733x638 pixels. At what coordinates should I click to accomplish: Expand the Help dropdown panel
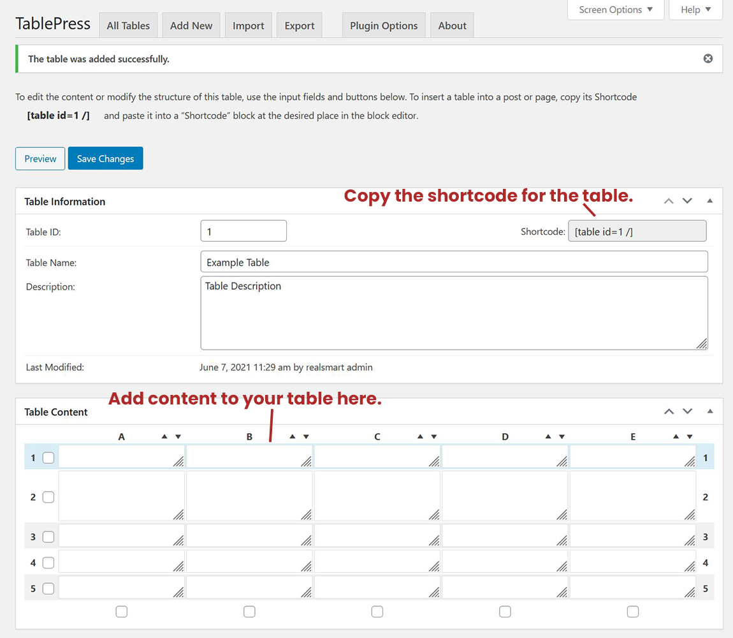coord(695,10)
